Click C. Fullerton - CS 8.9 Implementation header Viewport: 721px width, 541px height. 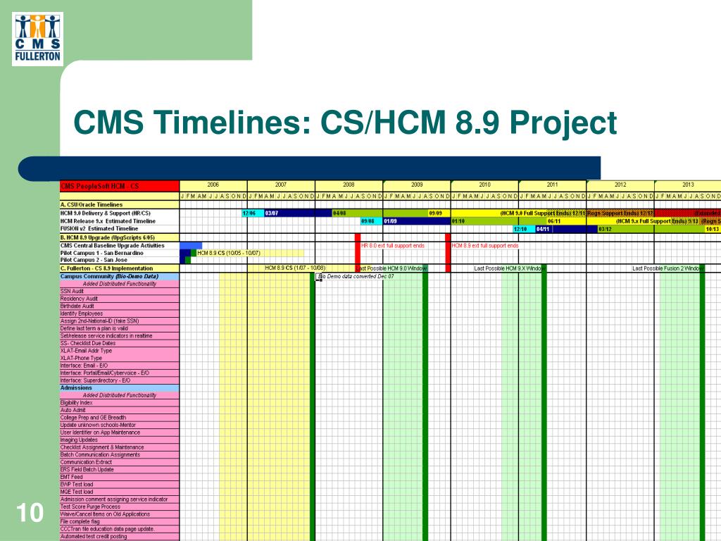coord(120,268)
